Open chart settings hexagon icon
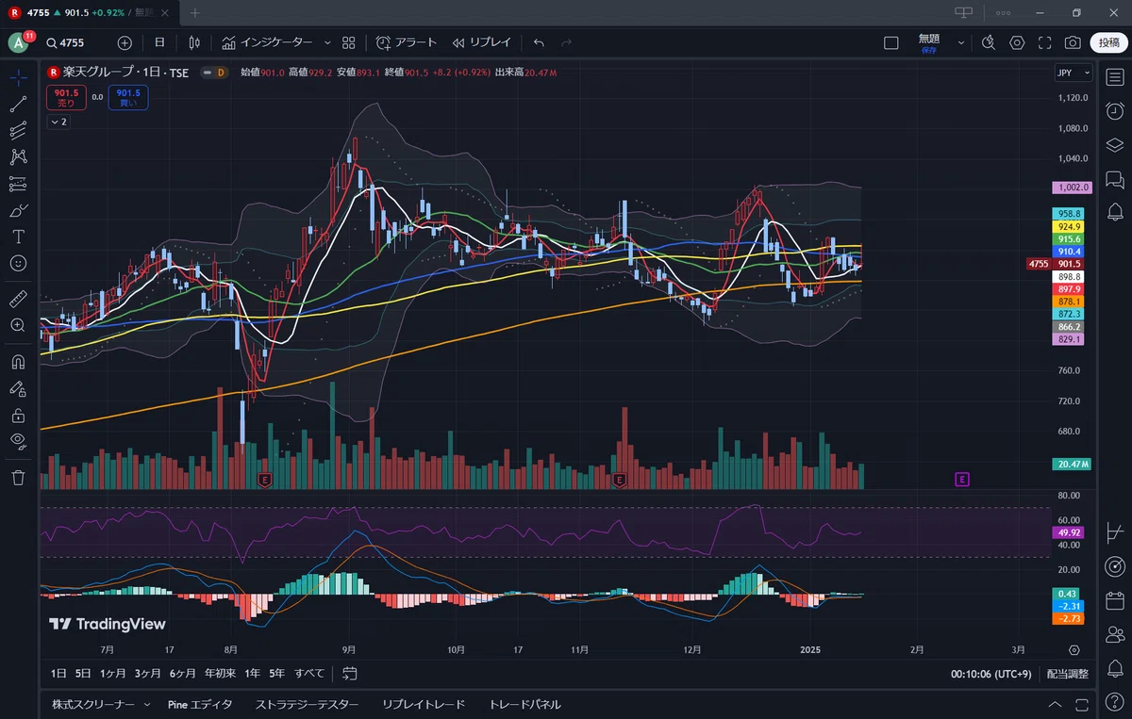Image resolution: width=1132 pixels, height=719 pixels. [x=1017, y=42]
